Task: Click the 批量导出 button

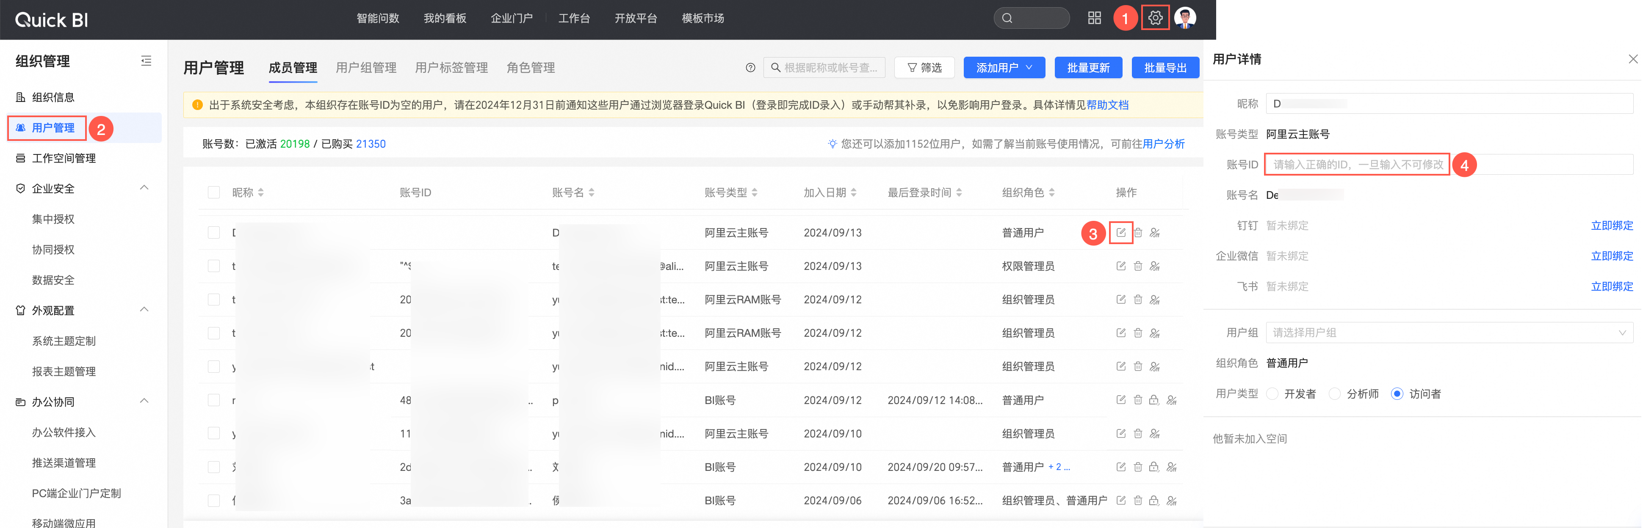Action: coord(1165,68)
